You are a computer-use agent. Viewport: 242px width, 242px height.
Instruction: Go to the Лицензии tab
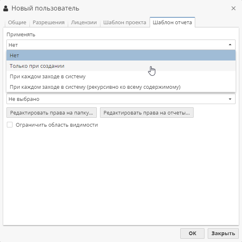pos(84,23)
